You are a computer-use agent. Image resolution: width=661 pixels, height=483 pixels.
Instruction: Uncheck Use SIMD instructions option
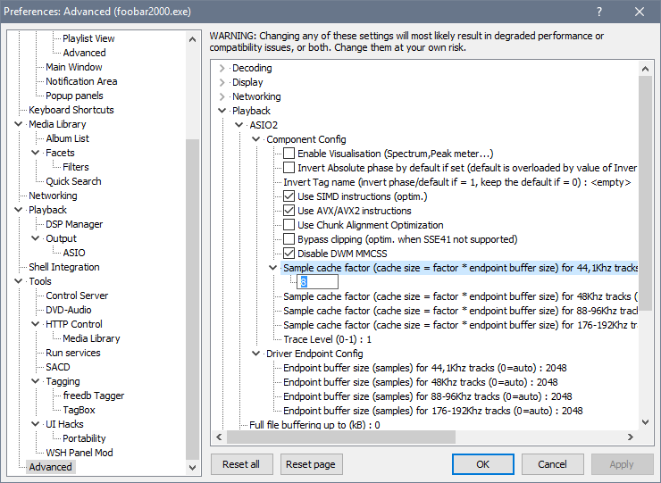tap(289, 196)
